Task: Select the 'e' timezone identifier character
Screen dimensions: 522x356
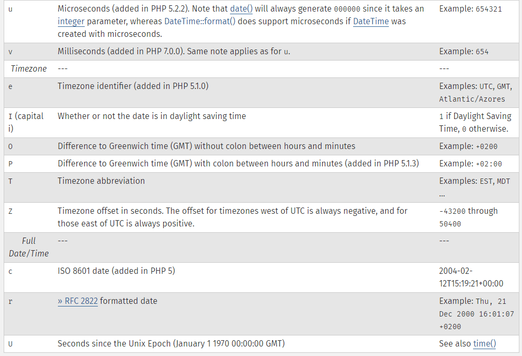Action: coord(11,86)
